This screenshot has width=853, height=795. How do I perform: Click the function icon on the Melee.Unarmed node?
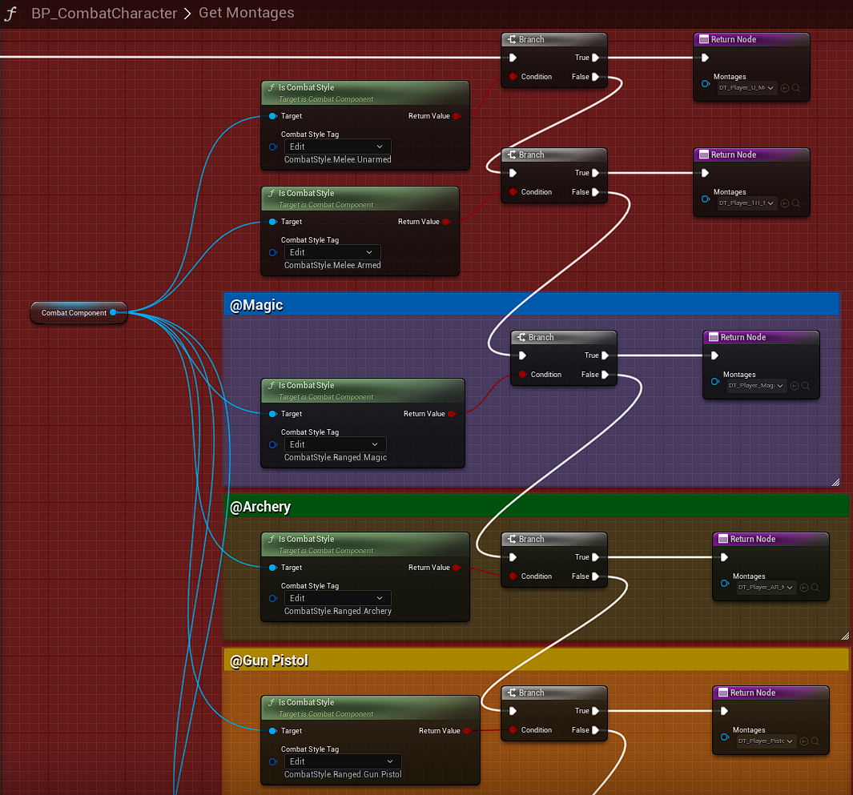pyautogui.click(x=272, y=88)
